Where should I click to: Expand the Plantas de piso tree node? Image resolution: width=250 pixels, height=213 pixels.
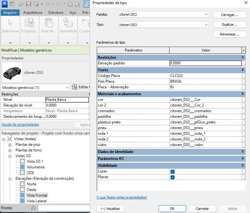point(10,145)
